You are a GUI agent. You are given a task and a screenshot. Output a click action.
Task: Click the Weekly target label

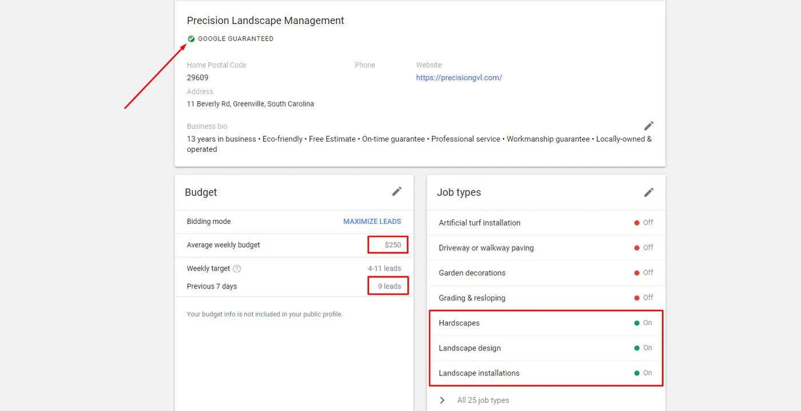[208, 268]
